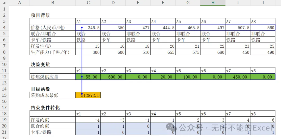Viewport: 281px width, 139px height.
Task: Select green cell x1 value 55.00
Action: tap(88, 77)
